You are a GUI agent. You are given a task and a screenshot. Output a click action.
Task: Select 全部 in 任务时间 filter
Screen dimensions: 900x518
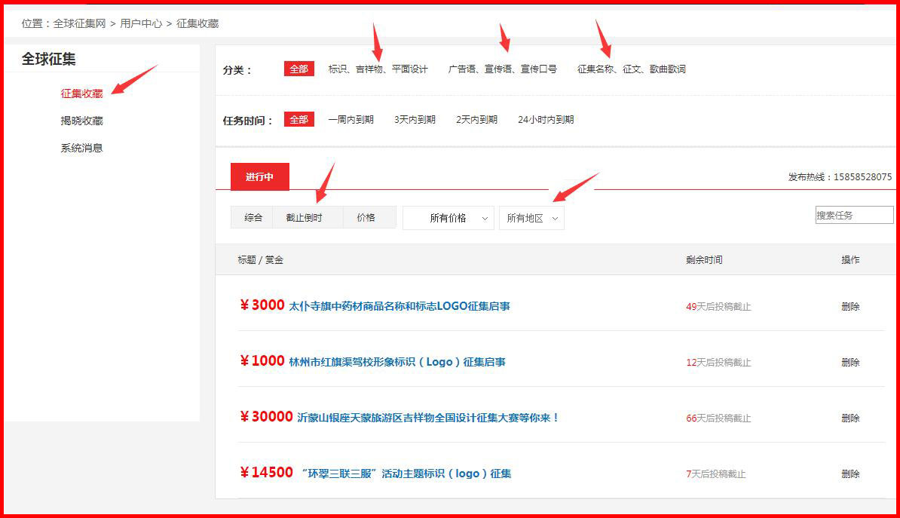(x=299, y=119)
